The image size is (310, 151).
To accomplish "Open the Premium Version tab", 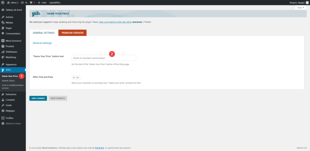I will 72,33.
